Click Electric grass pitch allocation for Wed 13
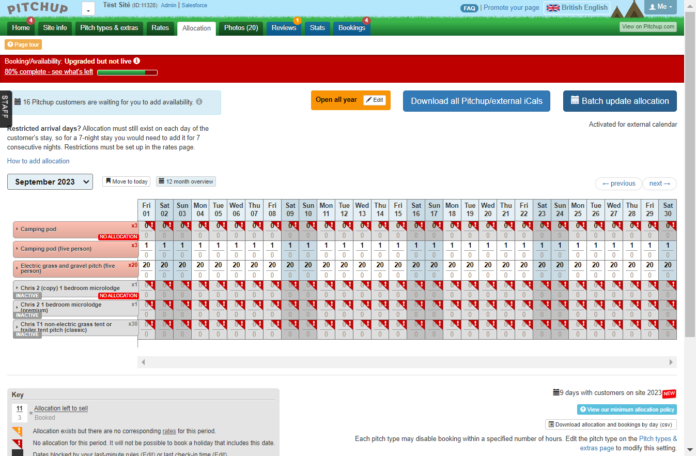This screenshot has height=456, width=696. [x=362, y=265]
